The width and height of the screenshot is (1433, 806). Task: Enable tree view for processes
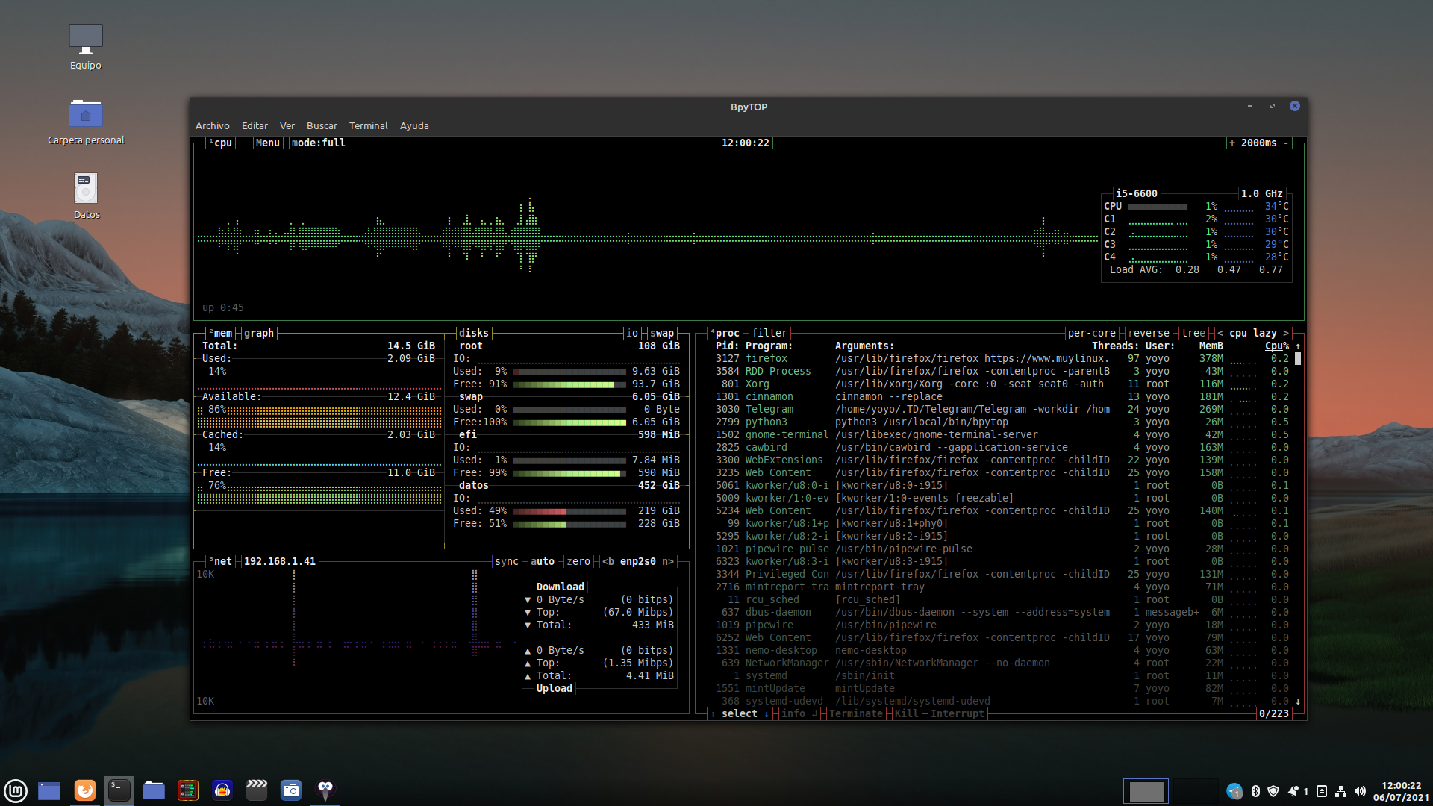(x=1193, y=333)
